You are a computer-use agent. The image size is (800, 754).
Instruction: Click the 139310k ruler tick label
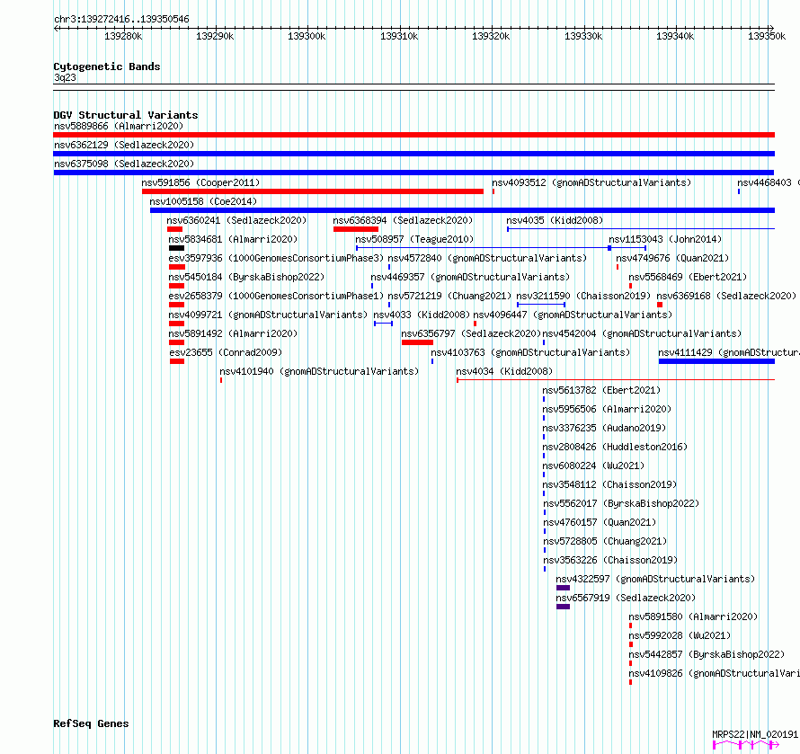pos(399,36)
